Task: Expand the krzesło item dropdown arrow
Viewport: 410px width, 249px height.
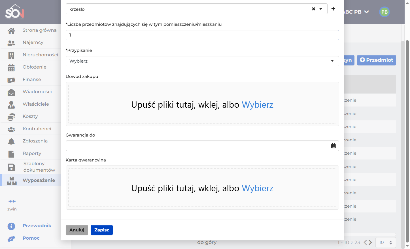Action: pyautogui.click(x=321, y=9)
